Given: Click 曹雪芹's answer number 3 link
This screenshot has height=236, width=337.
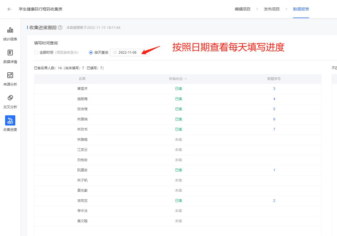Looking at the screenshot, I should point(274,88).
